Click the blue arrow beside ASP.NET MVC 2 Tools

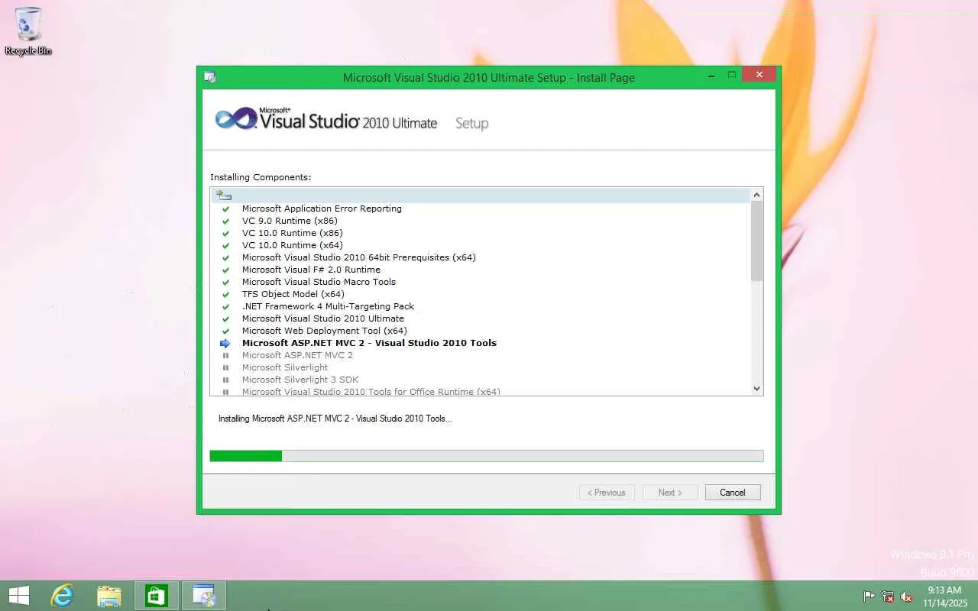225,343
